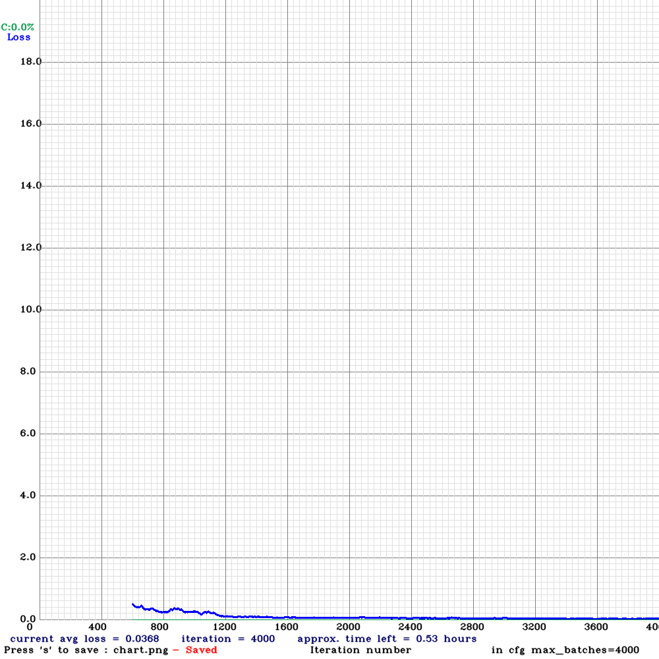Click 'approx. time left = 0.53 hours'
The image size is (659, 659).
coord(387,639)
